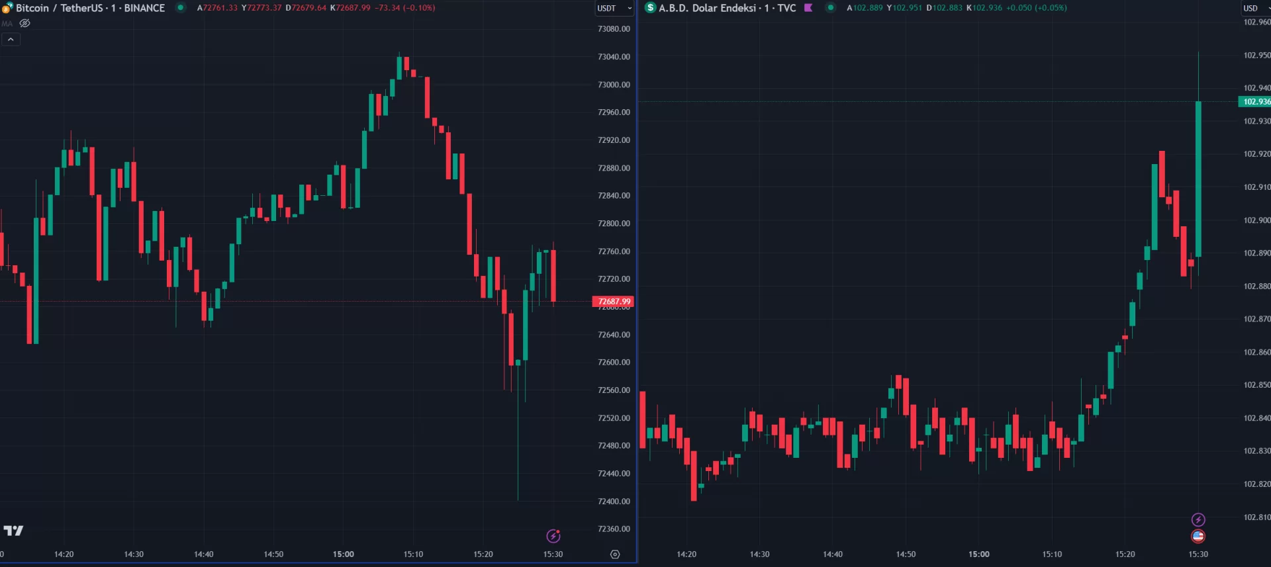Click the 72687.99 current price label
Screen dimensions: 1271x567
(x=613, y=302)
